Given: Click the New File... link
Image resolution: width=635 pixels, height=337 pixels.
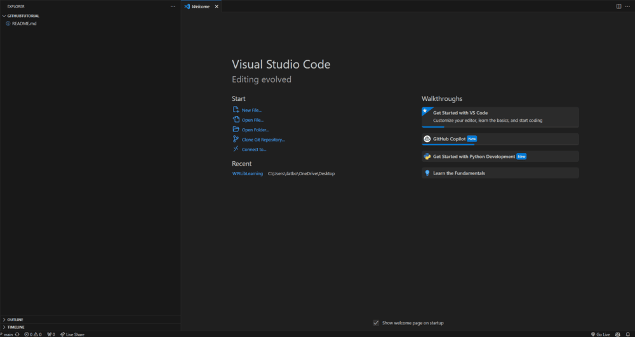Looking at the screenshot, I should (251, 110).
